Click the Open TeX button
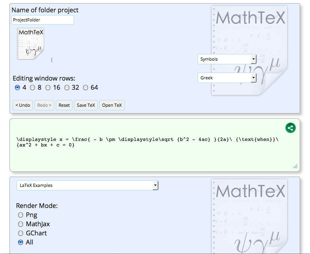This screenshot has height=254, width=310. (112, 105)
